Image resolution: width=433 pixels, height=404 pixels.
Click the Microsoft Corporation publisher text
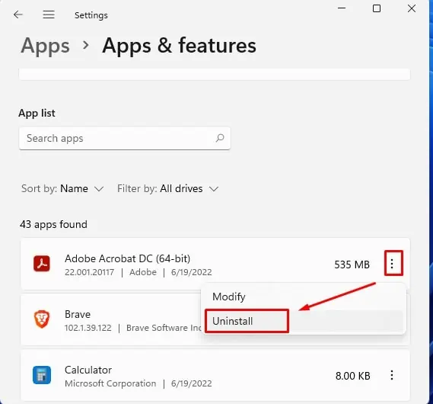click(110, 383)
